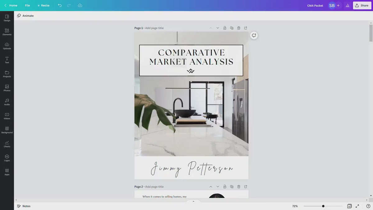Click the Animate button
The width and height of the screenshot is (373, 210).
25,16
